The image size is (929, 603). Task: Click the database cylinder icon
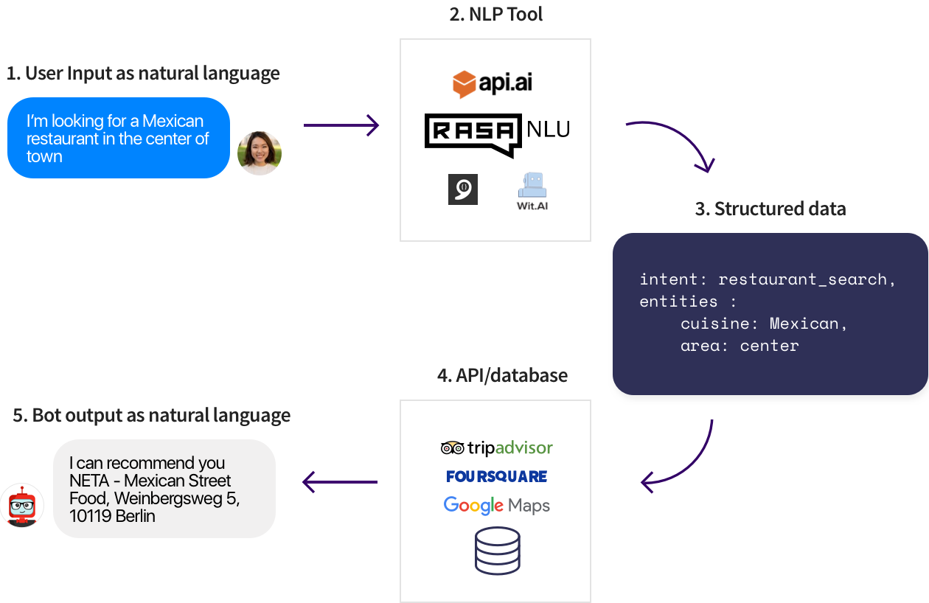[497, 551]
